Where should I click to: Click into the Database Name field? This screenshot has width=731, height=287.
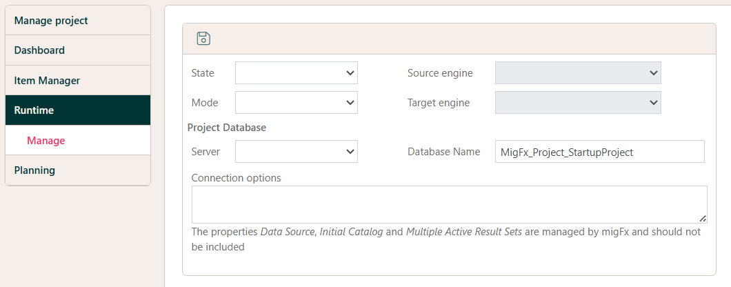(599, 152)
